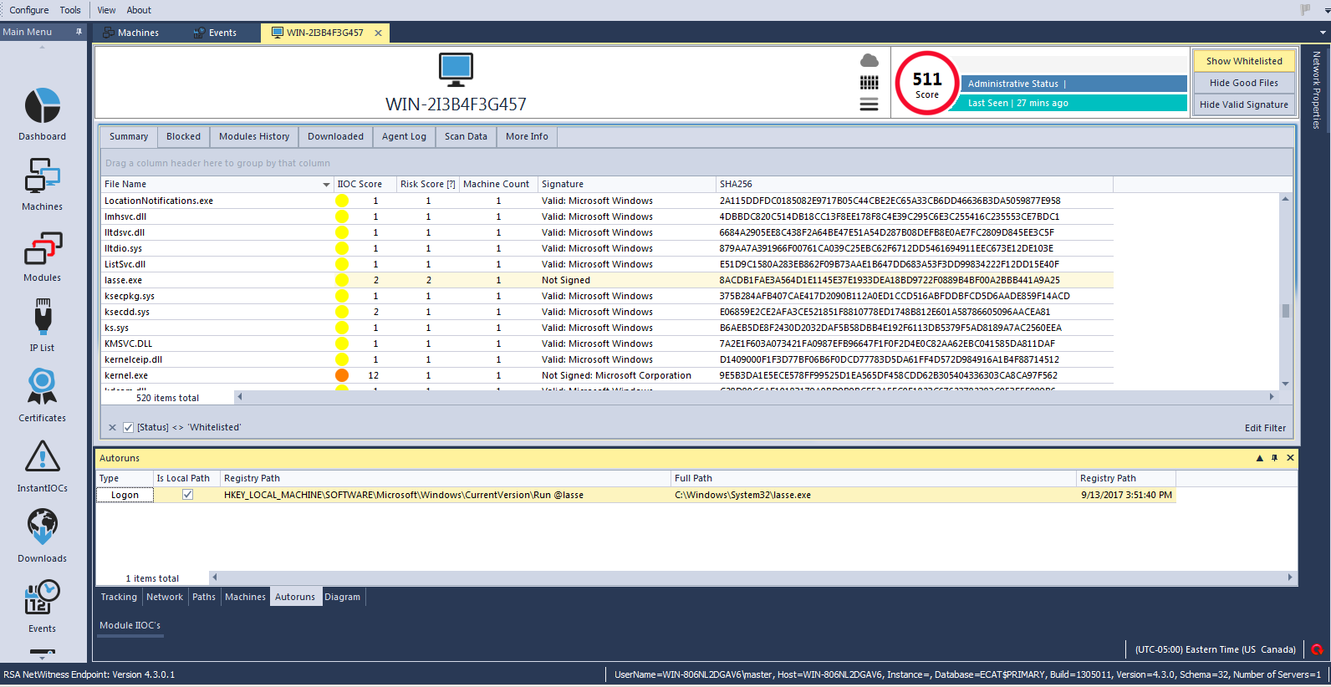Open the Dashboard from the main menu
The width and height of the screenshot is (1331, 687).
click(42, 107)
